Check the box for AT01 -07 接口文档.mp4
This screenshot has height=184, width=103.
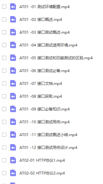(4, 83)
